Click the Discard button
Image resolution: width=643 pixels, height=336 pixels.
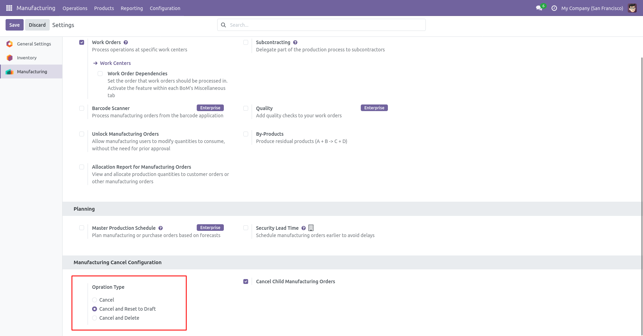click(37, 25)
